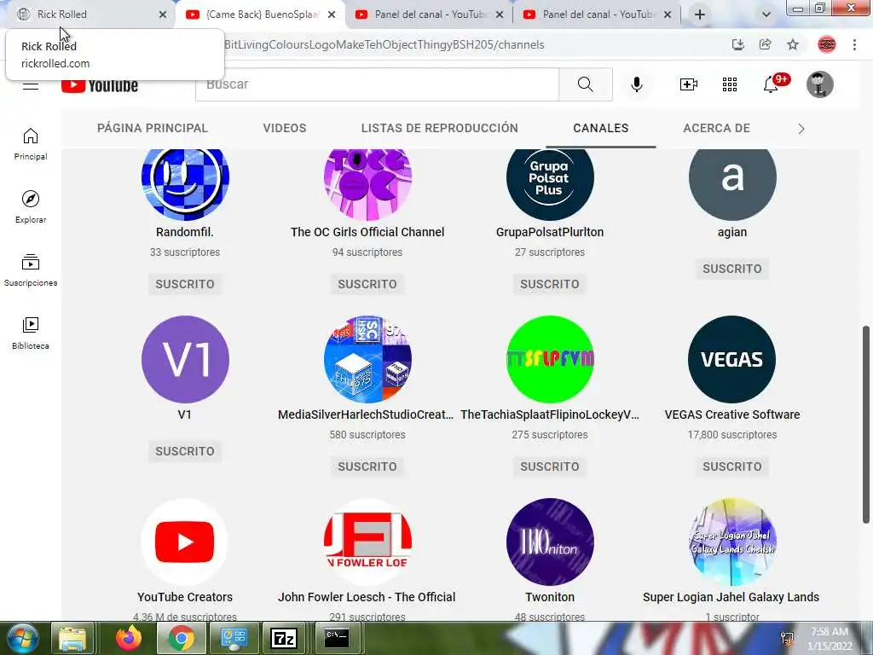Click the Chrome taskbar icon

pos(181,638)
